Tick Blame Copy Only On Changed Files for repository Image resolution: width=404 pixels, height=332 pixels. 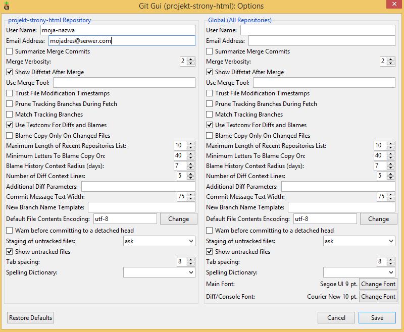(9, 135)
